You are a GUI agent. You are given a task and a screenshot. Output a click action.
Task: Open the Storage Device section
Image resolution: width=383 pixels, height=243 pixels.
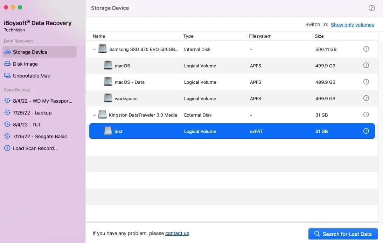[x=39, y=52]
